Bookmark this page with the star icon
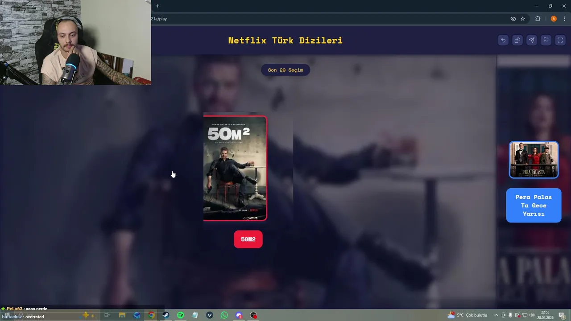This screenshot has height=321, width=571. 523,19
